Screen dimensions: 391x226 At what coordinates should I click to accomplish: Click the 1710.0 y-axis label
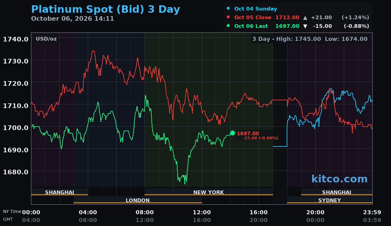pos(16,105)
